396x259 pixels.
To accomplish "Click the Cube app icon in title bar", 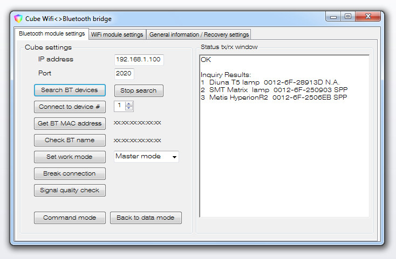I will pos(18,19).
